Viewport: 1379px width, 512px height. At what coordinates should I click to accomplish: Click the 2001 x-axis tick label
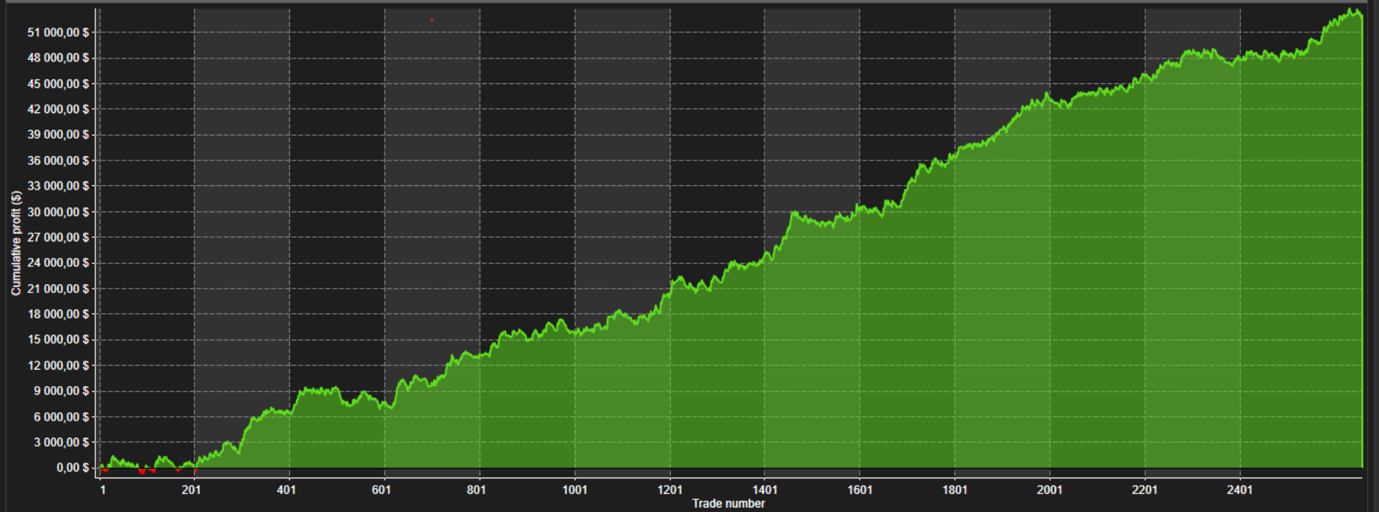click(x=1049, y=490)
